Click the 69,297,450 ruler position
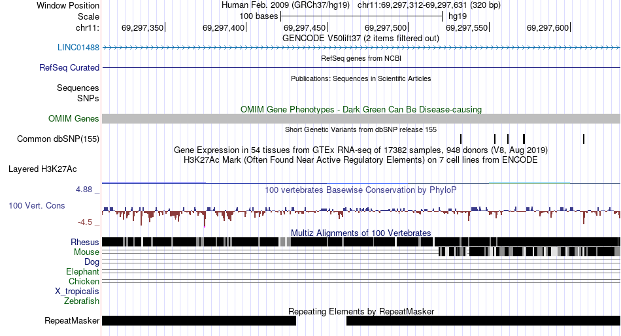Viewport: 621px width, 336px height. pos(305,27)
